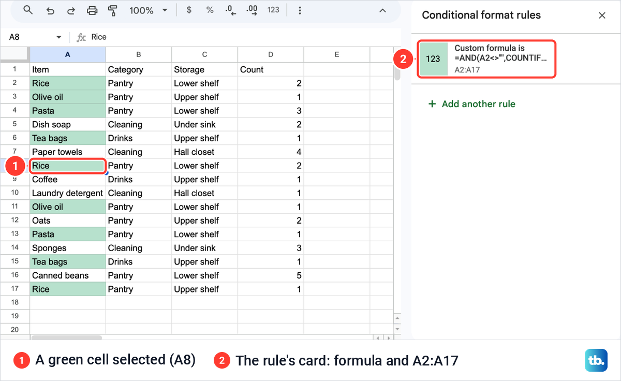Decrease decimal places
The height and width of the screenshot is (381, 621).
click(231, 10)
